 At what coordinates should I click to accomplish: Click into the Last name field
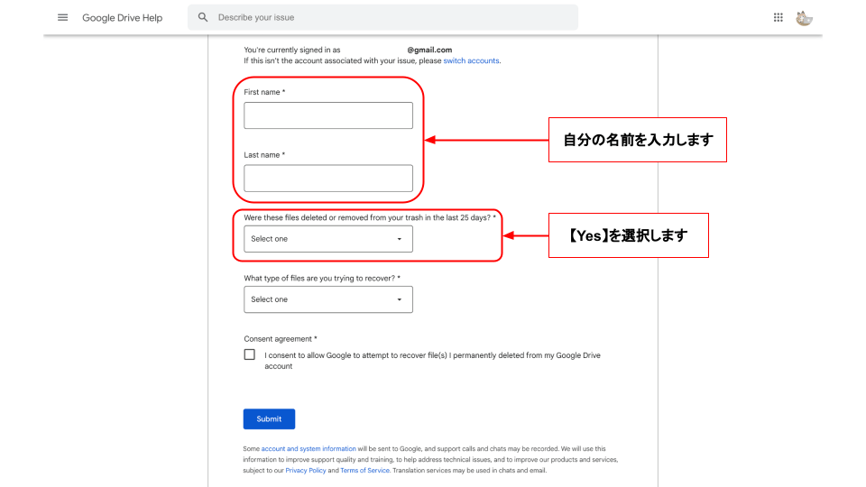point(327,178)
